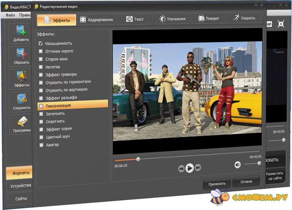Jump to previous frame button
292x210 pixels.
click(x=181, y=168)
